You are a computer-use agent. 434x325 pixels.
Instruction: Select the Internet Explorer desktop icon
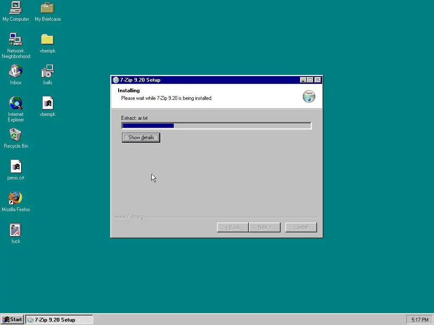click(x=16, y=109)
